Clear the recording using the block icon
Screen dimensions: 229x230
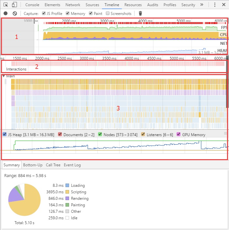pos(15,14)
